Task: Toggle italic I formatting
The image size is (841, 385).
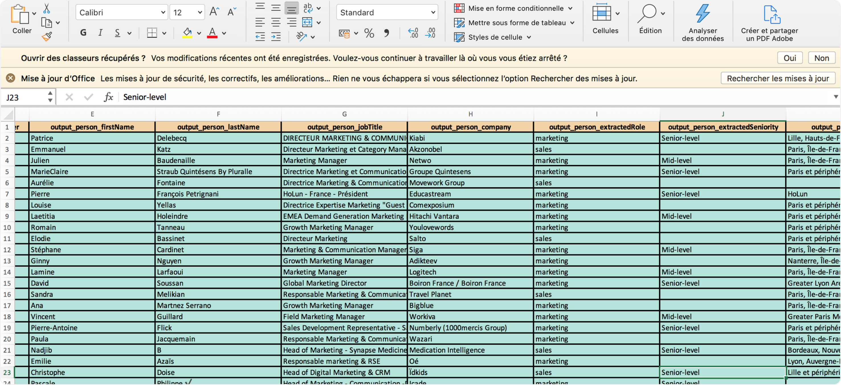Action: (x=100, y=33)
